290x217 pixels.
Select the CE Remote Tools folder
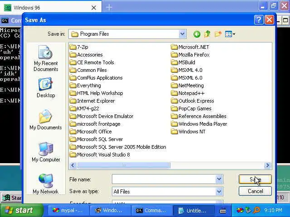pyautogui.click(x=92, y=62)
